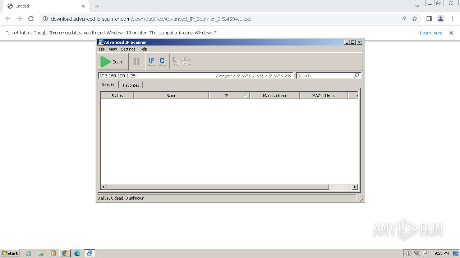Open the Settings menu

pos(128,49)
